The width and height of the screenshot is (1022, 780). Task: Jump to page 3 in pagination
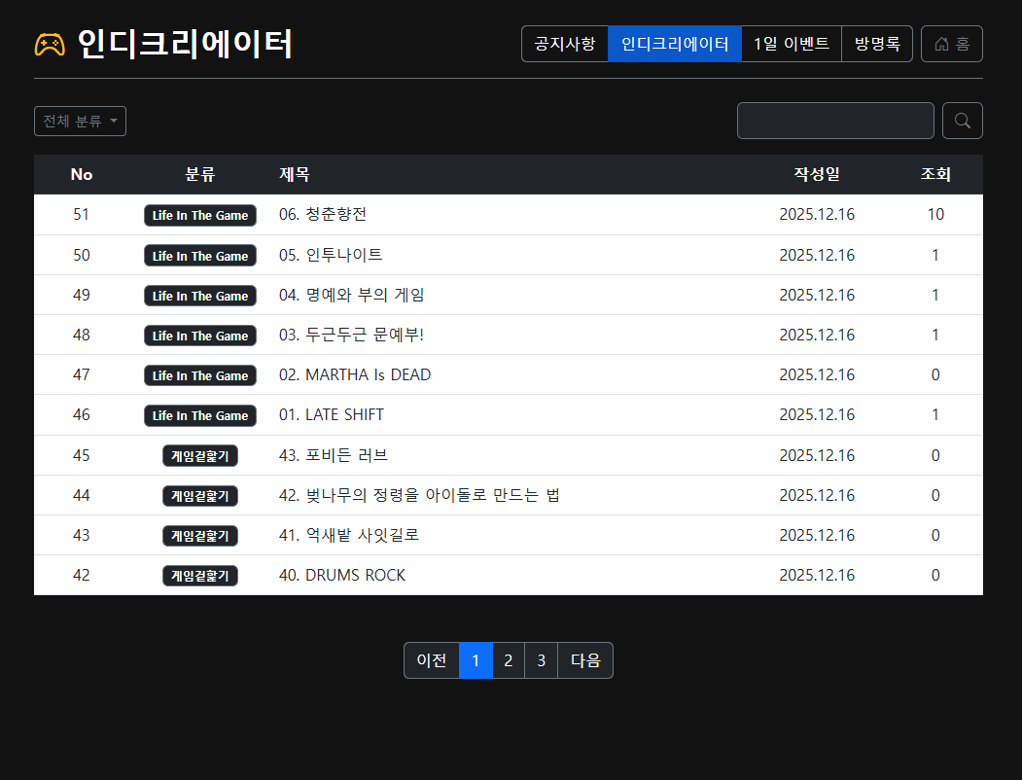[x=541, y=660]
